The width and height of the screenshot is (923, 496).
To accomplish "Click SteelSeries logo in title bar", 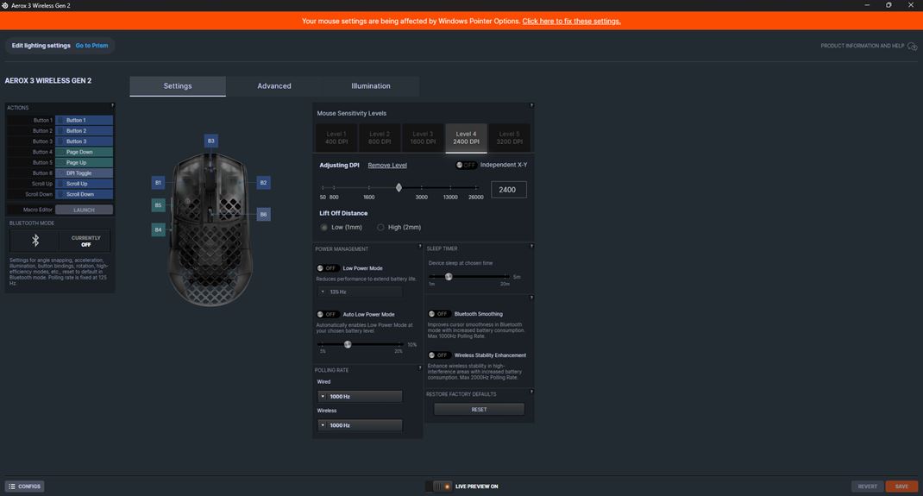I will [5, 5].
